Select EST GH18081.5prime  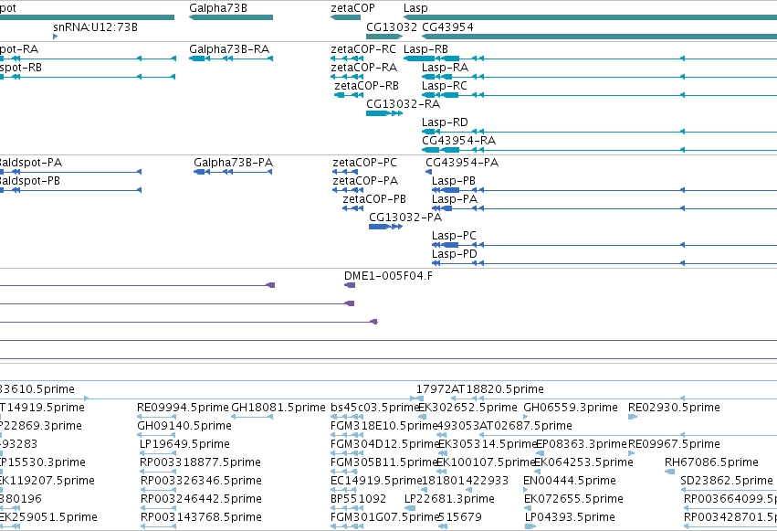(278, 408)
